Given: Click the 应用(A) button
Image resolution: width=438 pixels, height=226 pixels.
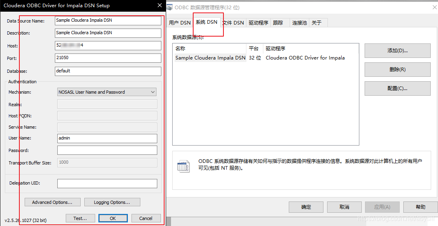Looking at the screenshot, I should pos(382,207).
